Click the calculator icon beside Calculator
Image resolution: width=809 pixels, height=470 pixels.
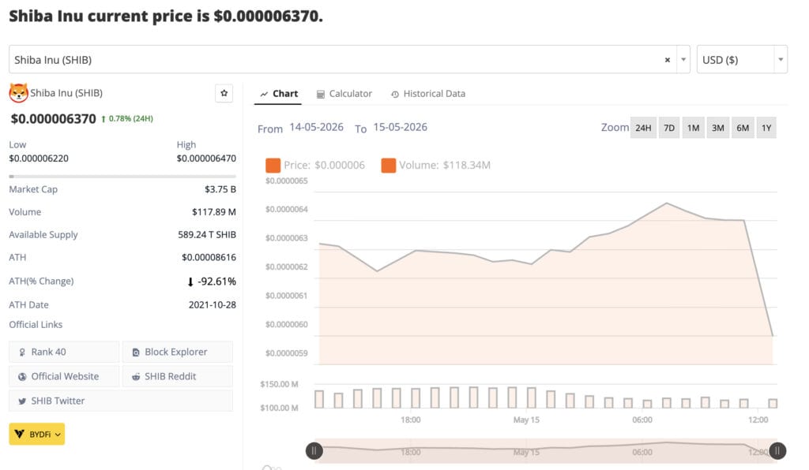point(321,94)
